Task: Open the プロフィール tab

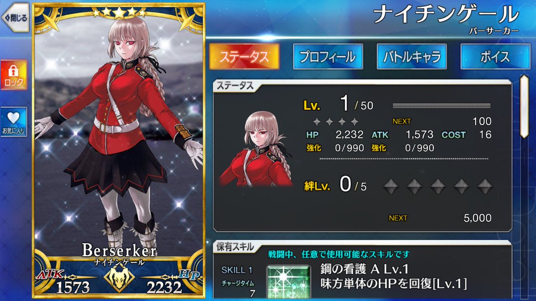Action: coord(328,57)
